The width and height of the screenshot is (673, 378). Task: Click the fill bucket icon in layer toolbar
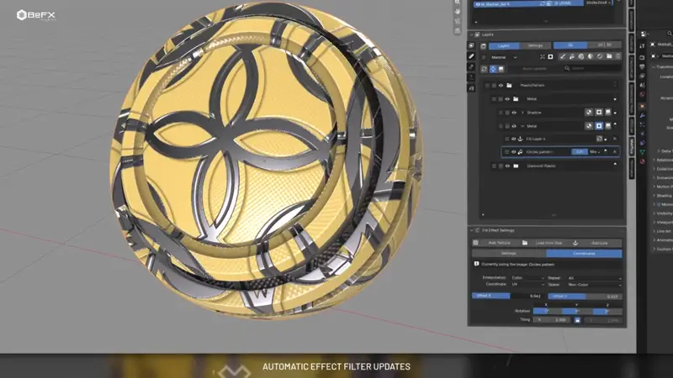(572, 56)
